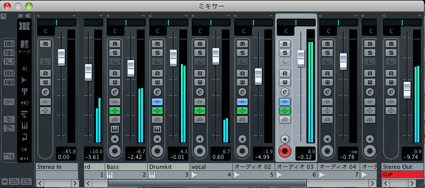Click the store view set plus button

pyautogui.click(x=15, y=181)
